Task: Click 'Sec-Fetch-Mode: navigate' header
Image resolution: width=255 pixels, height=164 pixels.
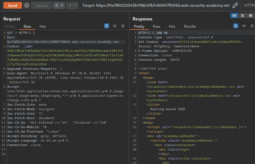Action: pos(31,109)
